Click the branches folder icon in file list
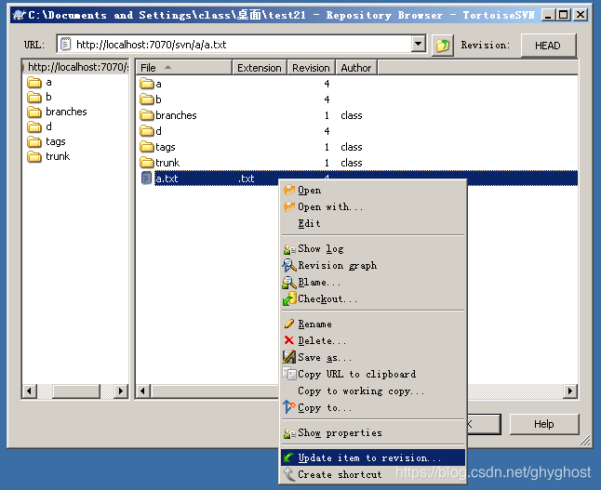 [147, 115]
